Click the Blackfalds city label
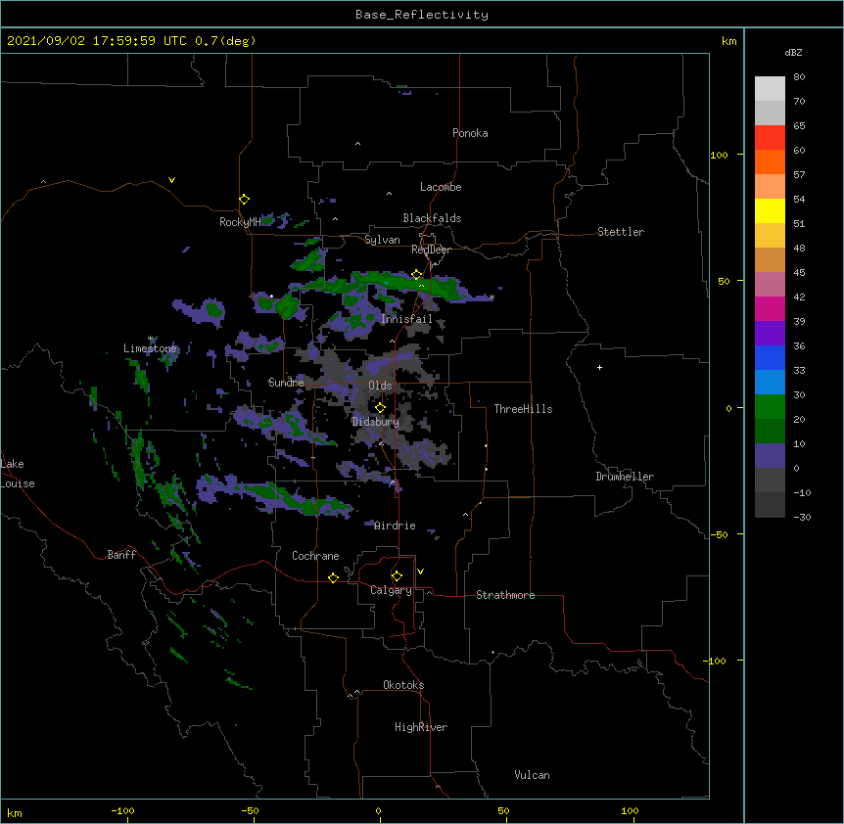 tap(432, 218)
